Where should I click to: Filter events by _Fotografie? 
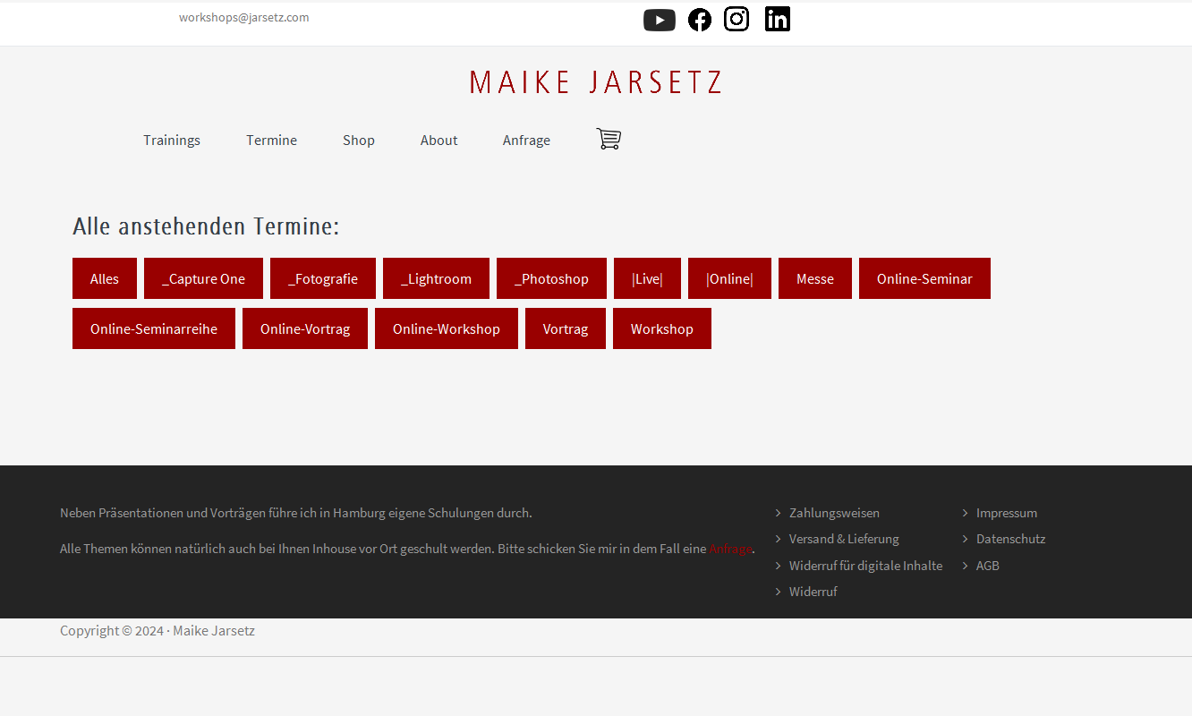[x=323, y=278]
